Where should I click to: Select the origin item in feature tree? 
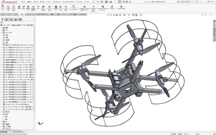point(5,42)
